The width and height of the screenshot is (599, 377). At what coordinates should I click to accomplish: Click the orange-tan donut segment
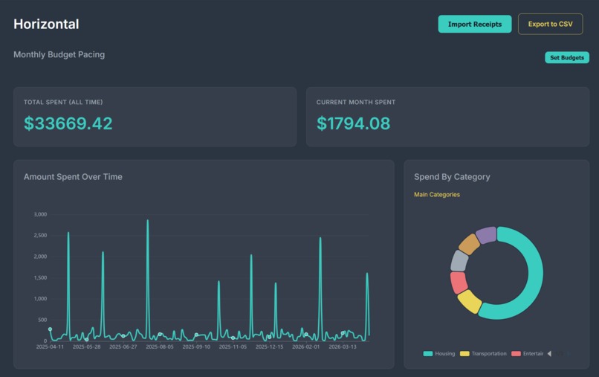click(x=469, y=244)
